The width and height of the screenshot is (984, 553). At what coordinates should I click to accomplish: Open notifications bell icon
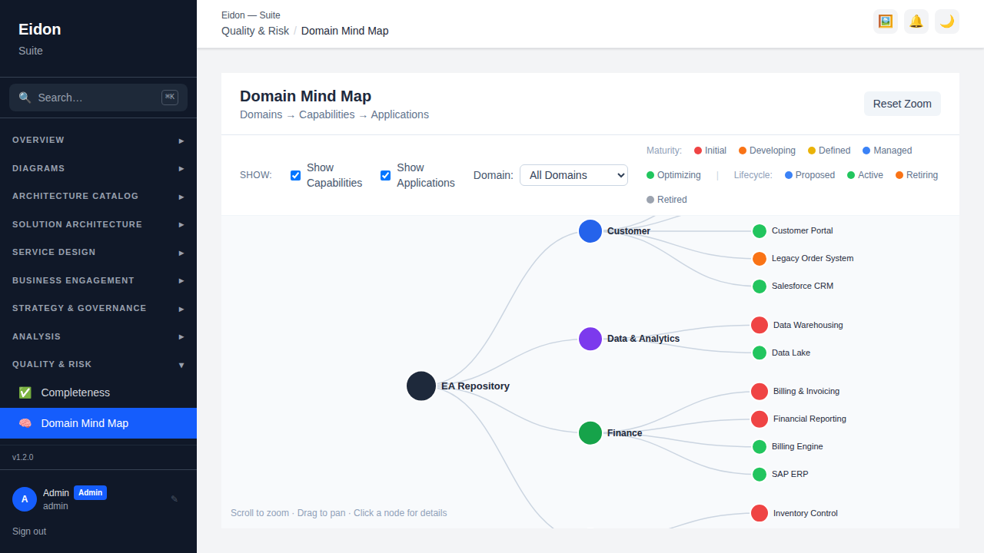coord(916,22)
